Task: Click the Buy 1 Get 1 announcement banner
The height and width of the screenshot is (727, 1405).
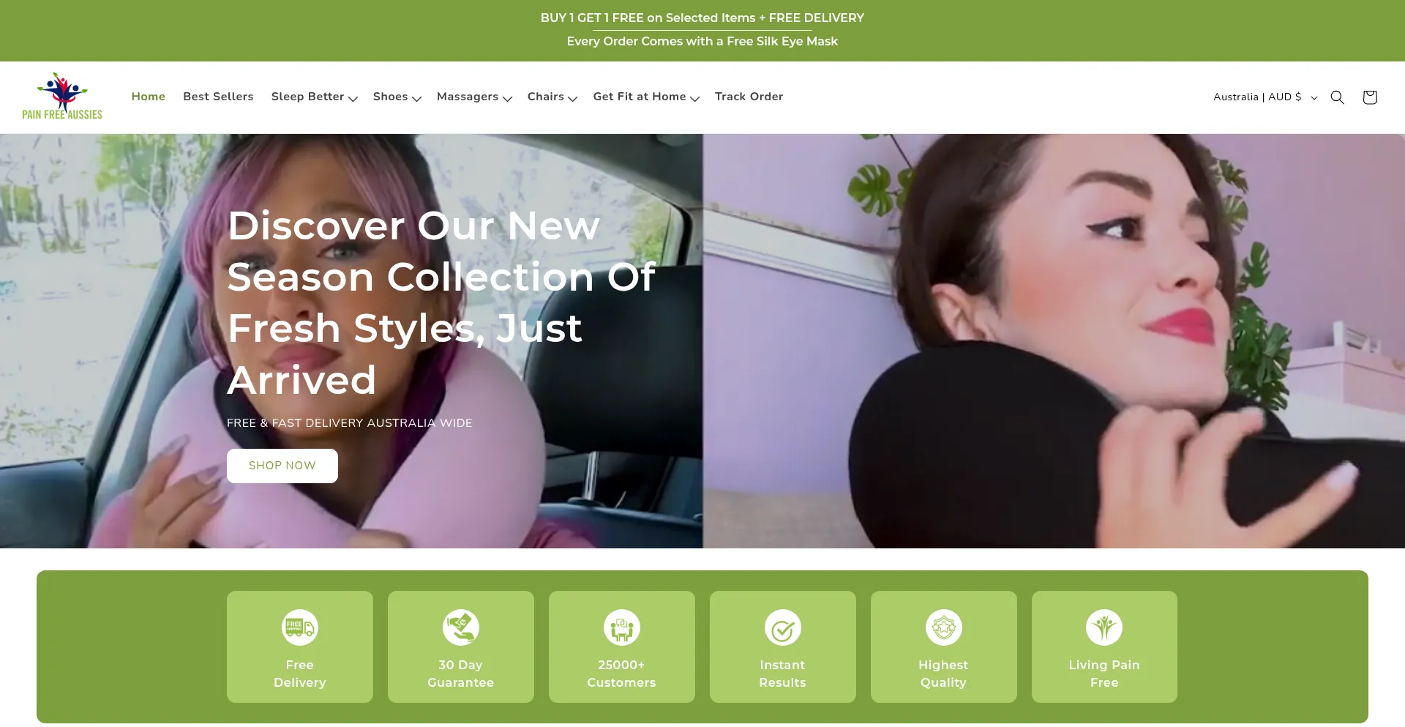Action: point(702,18)
